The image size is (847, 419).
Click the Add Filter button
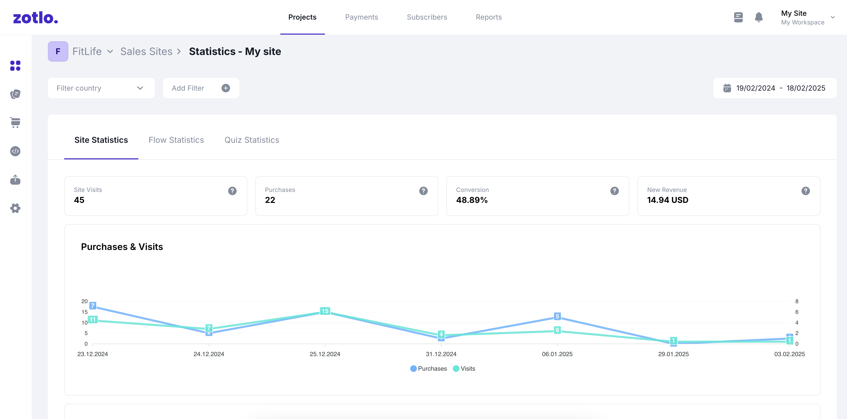pyautogui.click(x=201, y=88)
